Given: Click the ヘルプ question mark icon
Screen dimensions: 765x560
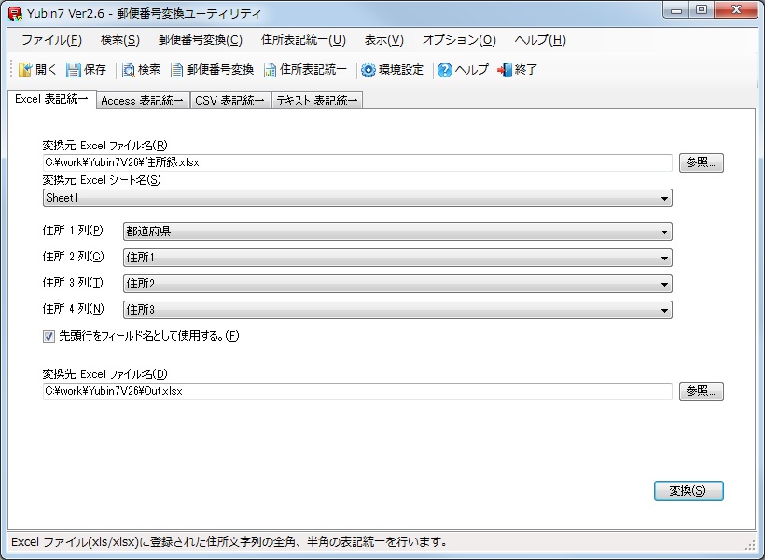Looking at the screenshot, I should pyautogui.click(x=444, y=70).
